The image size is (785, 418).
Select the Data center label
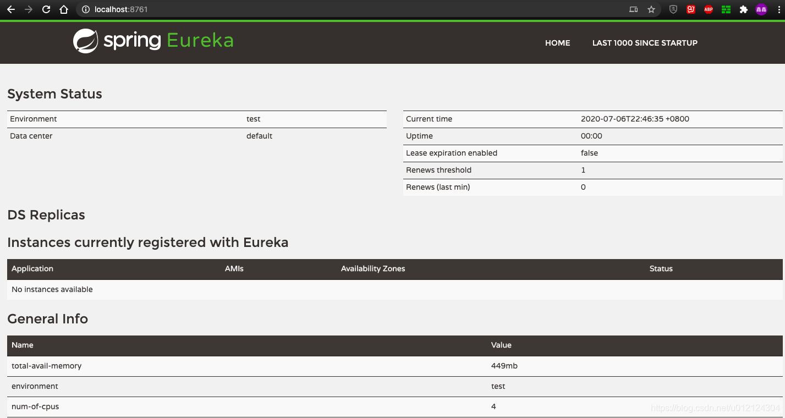[31, 136]
